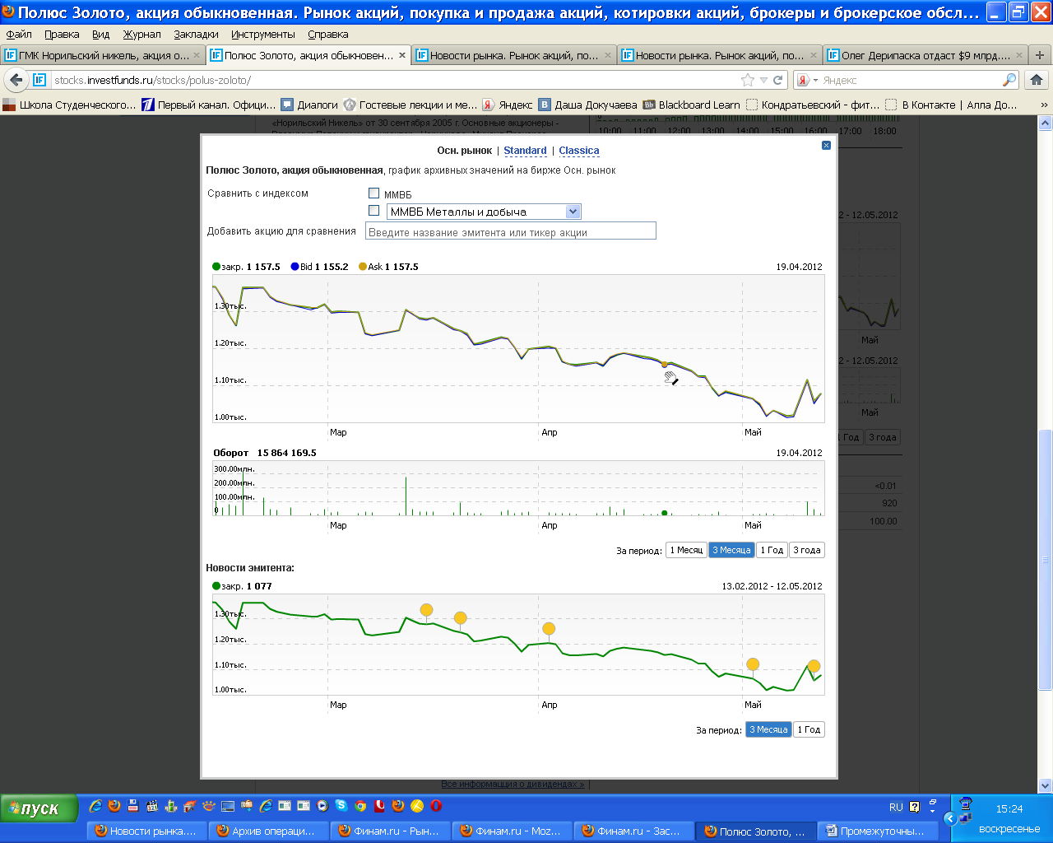Click the page scrollbar down arrow
This screenshot has width=1053, height=843.
coord(1045,785)
